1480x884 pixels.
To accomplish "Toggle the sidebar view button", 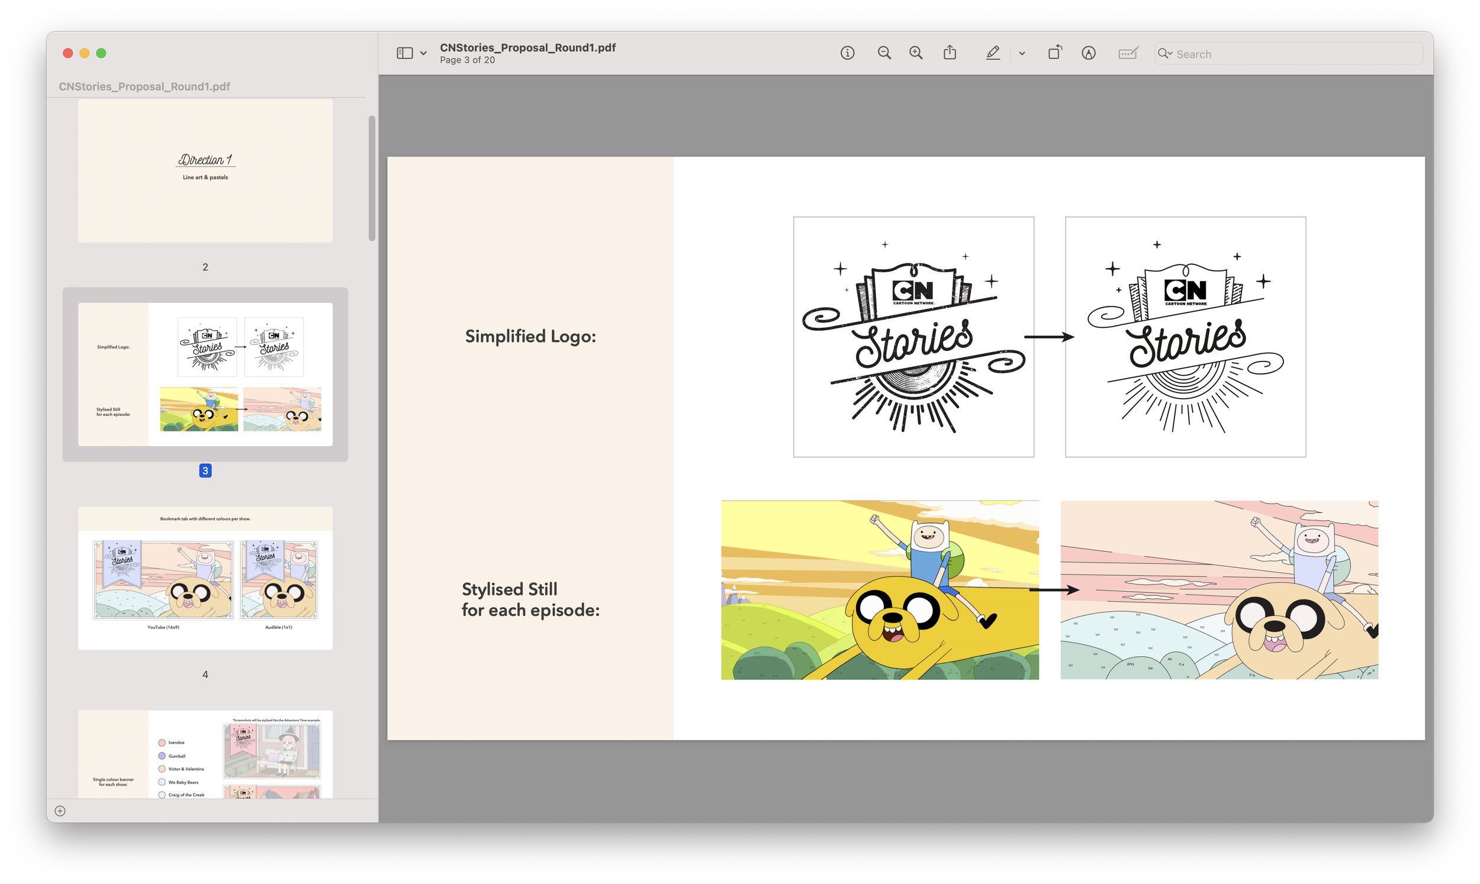I will (404, 53).
